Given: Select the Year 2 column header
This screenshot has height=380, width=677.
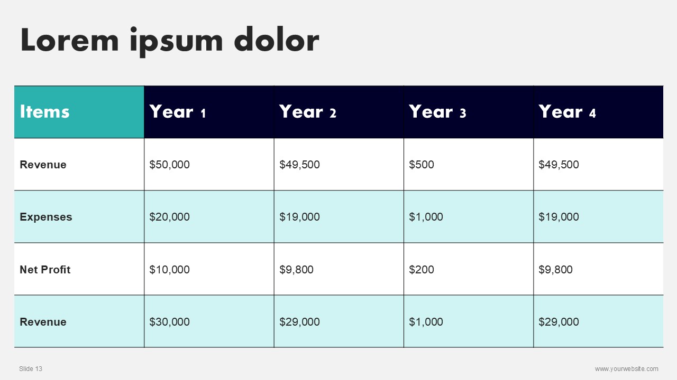Looking at the screenshot, I should coord(338,112).
